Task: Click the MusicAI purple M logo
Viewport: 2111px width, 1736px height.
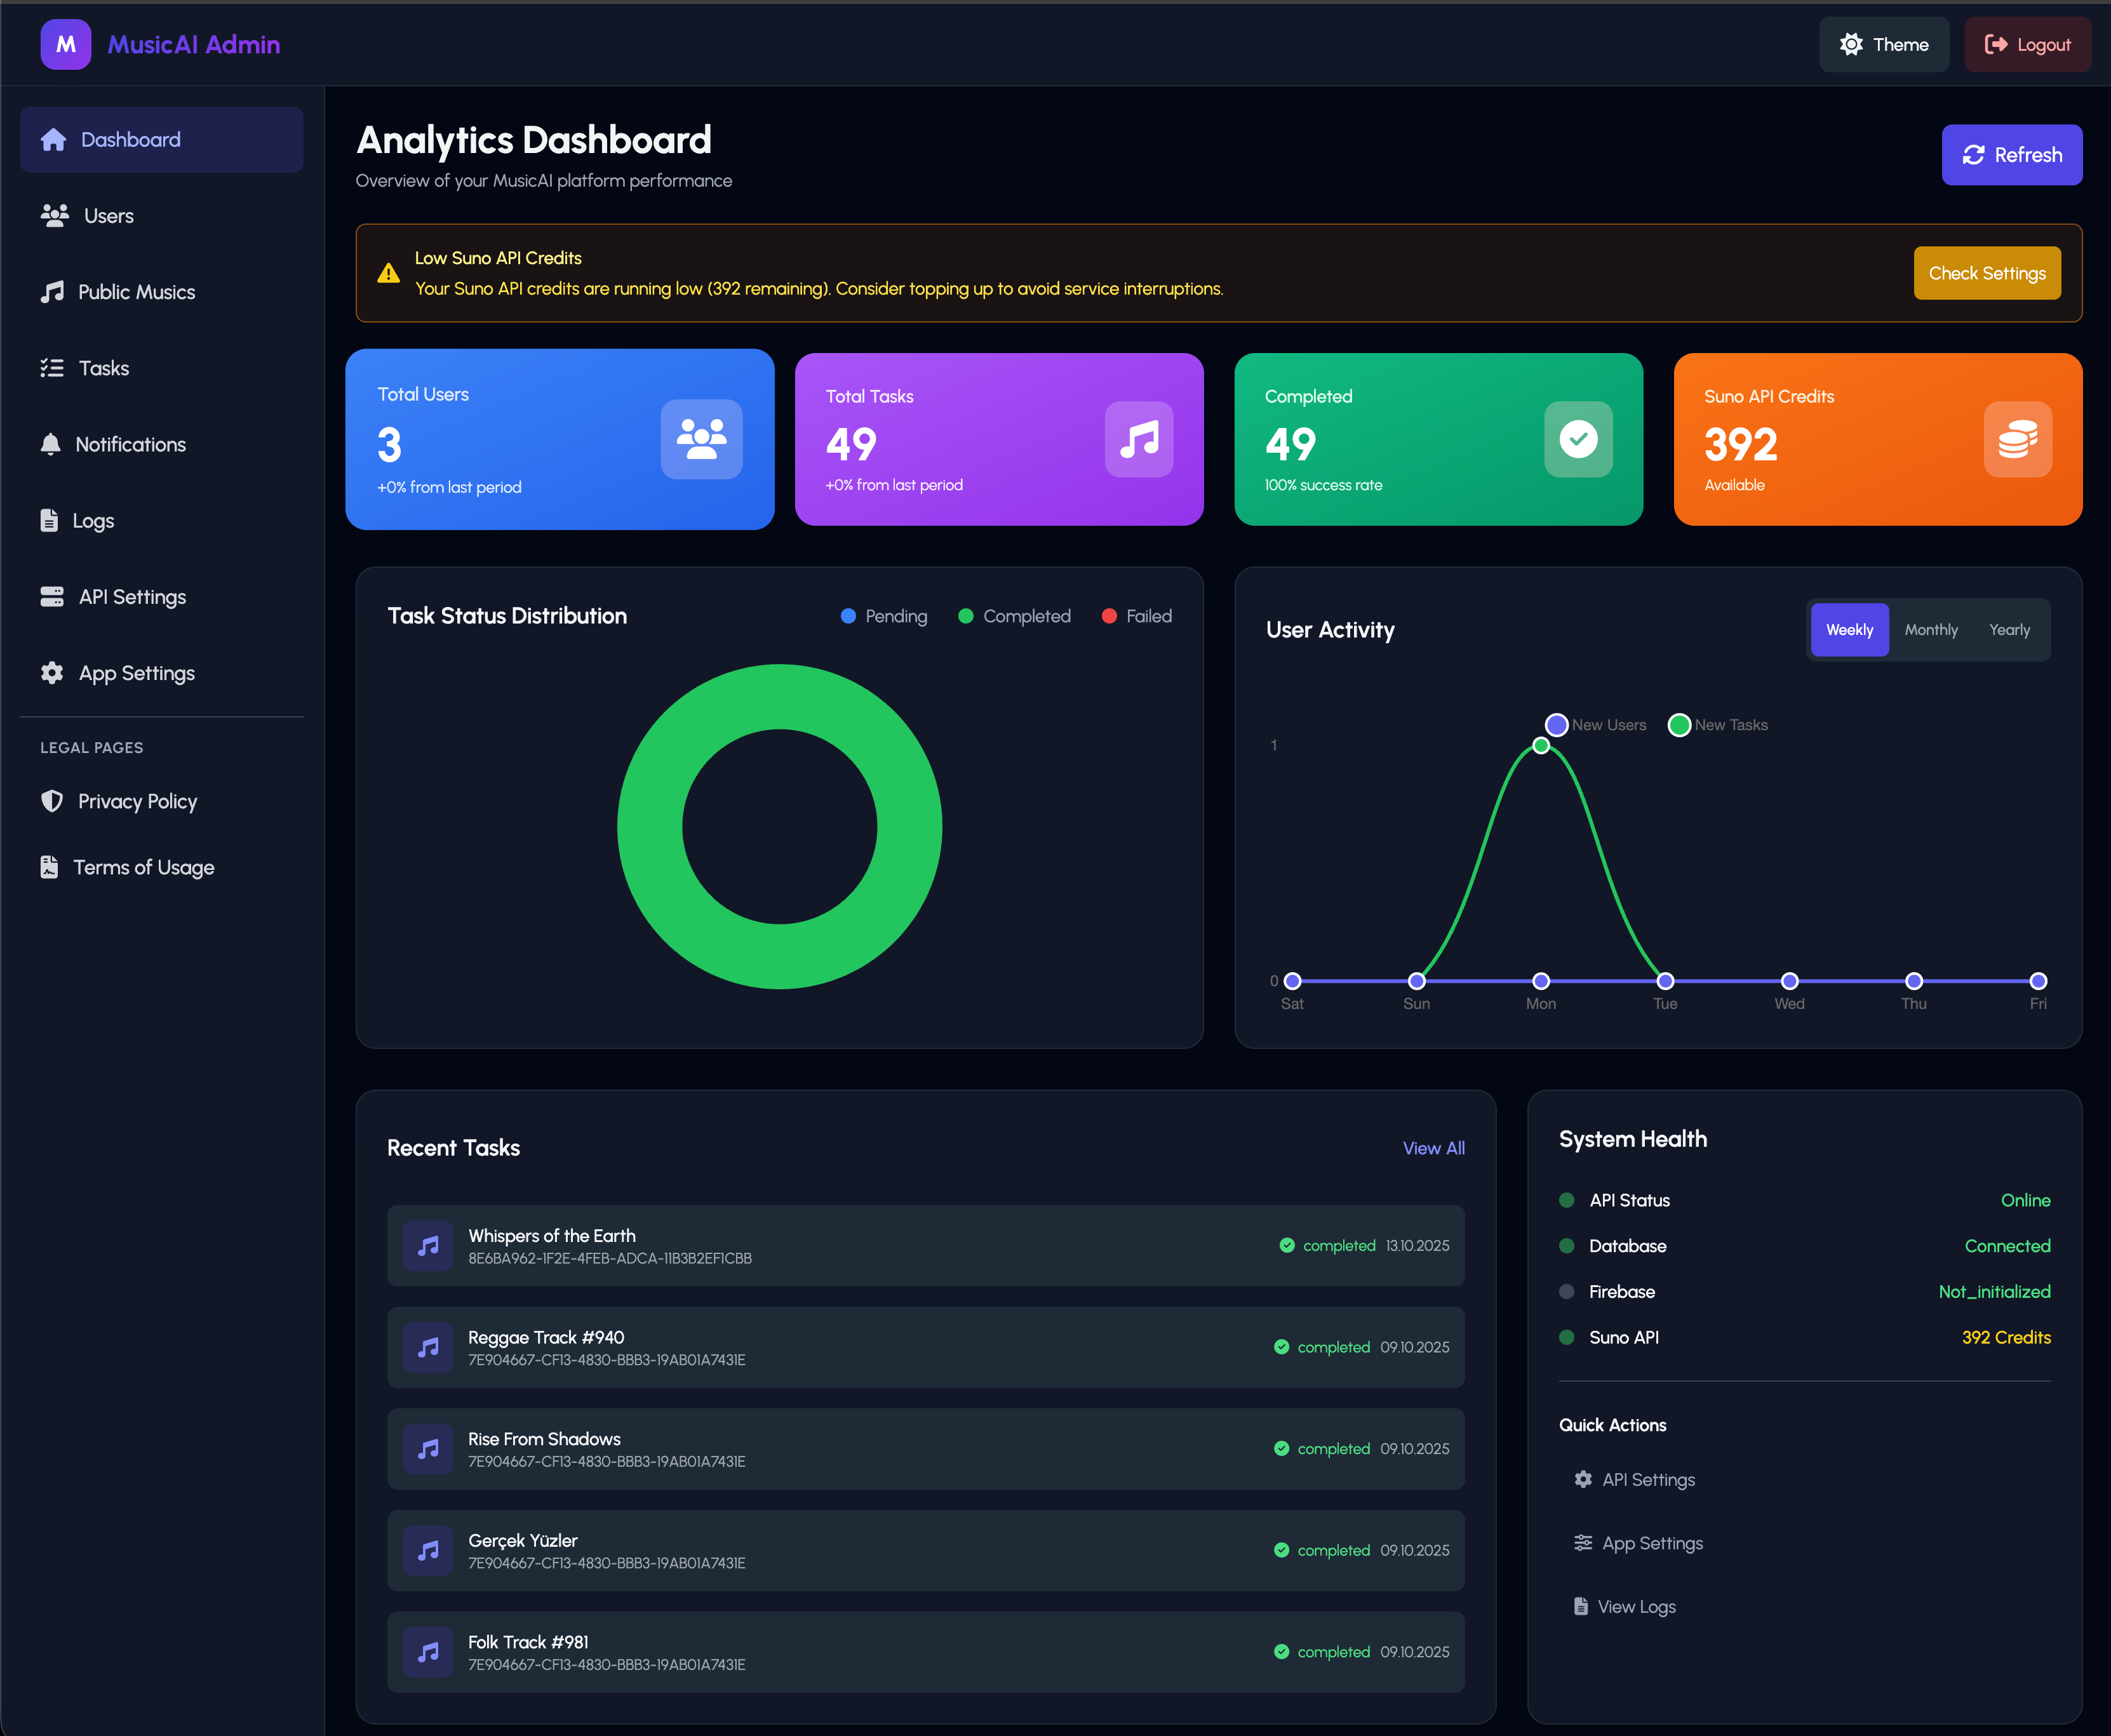Action: point(66,44)
